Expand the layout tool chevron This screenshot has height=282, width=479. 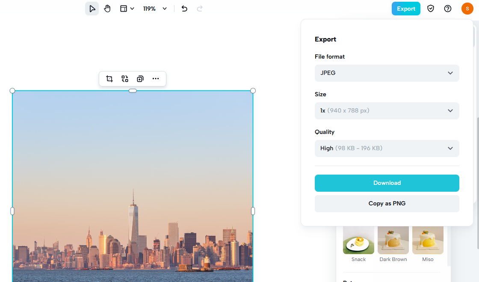pos(132,9)
